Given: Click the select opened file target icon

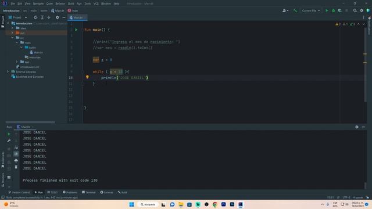Looking at the screenshot, I should 35,17.
